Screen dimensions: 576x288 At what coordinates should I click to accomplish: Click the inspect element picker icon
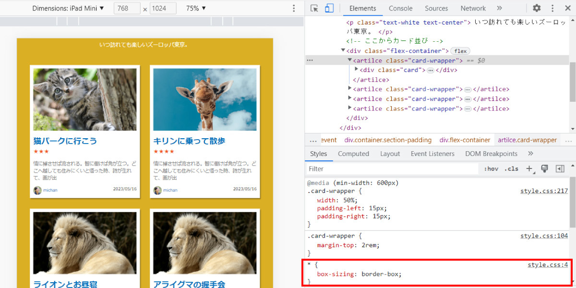314,8
